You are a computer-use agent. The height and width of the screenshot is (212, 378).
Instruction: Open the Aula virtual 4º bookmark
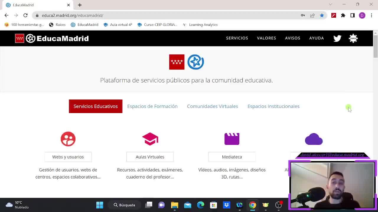(x=118, y=25)
